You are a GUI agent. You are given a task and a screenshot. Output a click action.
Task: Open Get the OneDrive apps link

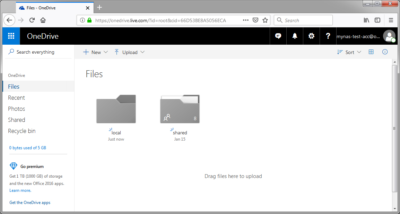point(29,202)
